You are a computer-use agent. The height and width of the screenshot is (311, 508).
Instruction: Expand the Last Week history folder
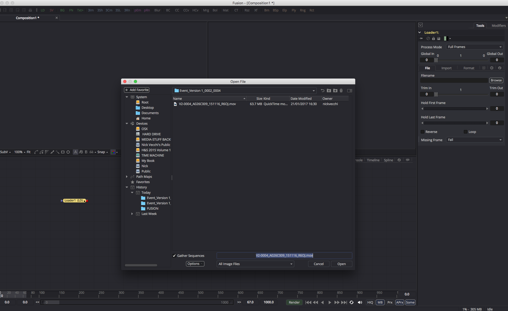click(x=132, y=214)
